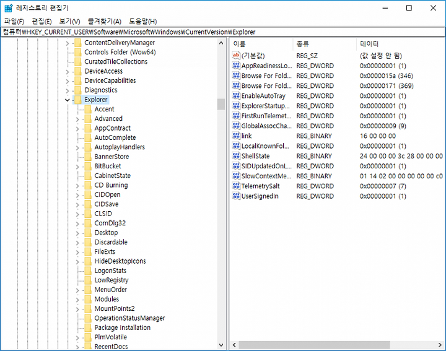The image size is (446, 351).
Task: Click the BannerStore folder icon
Action: [88, 157]
